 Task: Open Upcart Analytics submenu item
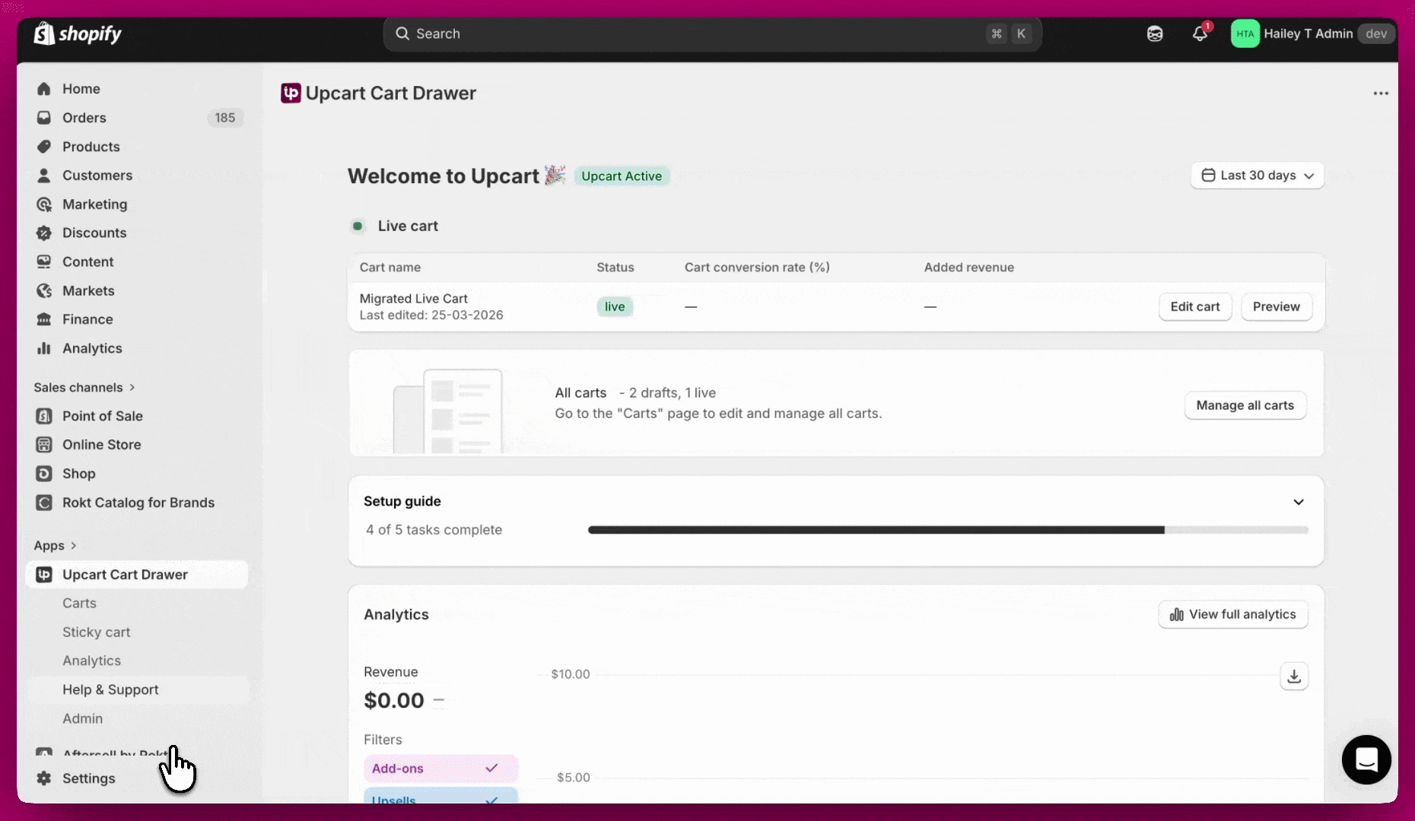[x=91, y=661]
